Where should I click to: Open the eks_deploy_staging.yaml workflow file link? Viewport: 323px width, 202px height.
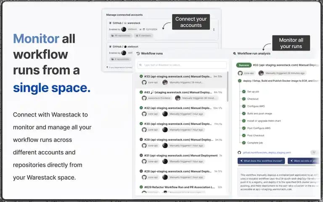[267, 152]
